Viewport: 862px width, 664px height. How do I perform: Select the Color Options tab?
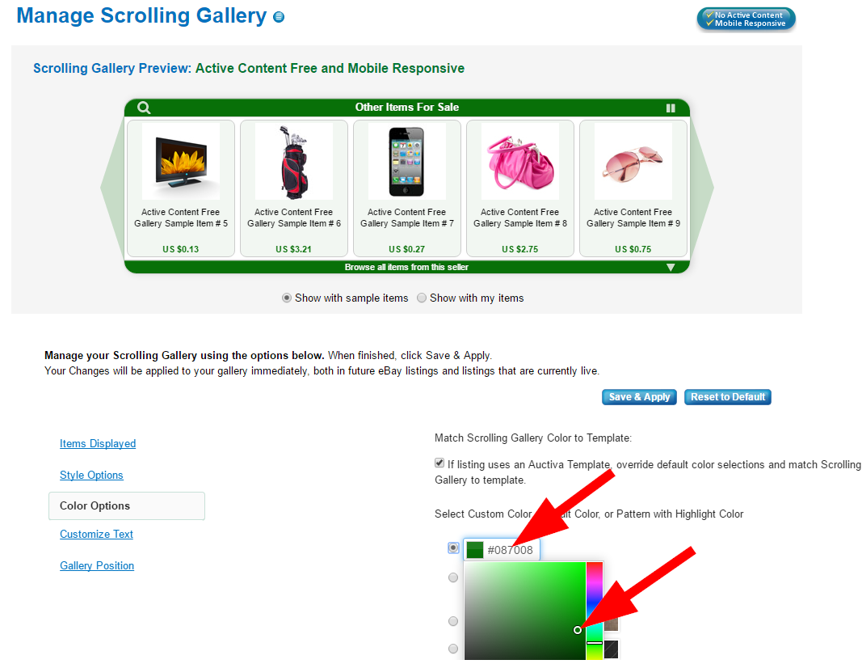[127, 506]
